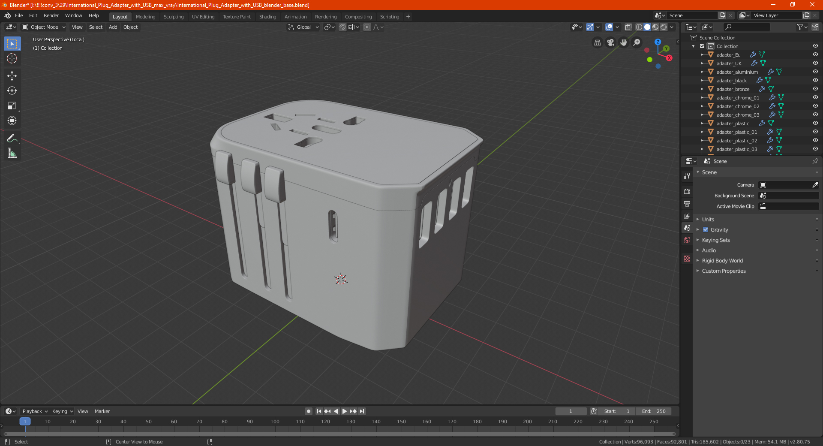
Task: Choose the Move tool
Action: click(12, 76)
